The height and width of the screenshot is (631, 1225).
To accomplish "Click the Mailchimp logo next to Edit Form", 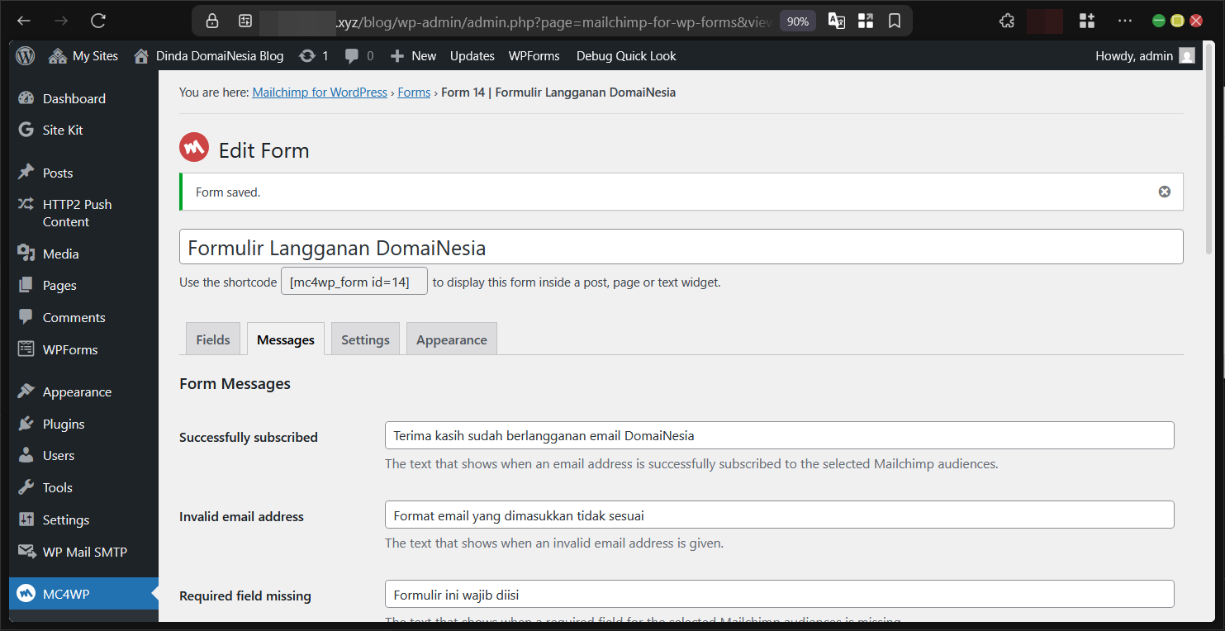I will pos(194,147).
